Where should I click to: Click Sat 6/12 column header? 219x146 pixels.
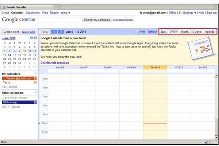[203, 68]
